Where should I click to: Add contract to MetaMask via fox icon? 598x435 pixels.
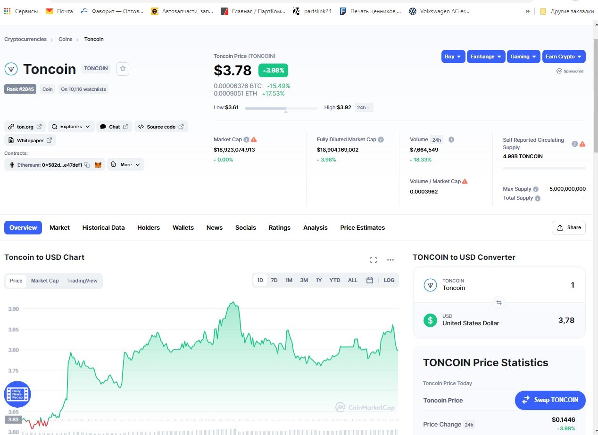click(98, 165)
